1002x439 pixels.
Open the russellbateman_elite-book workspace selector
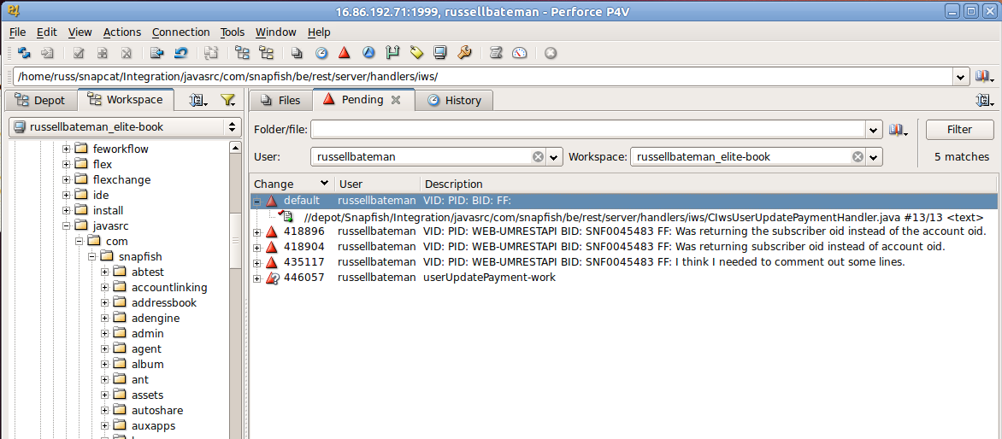[124, 127]
